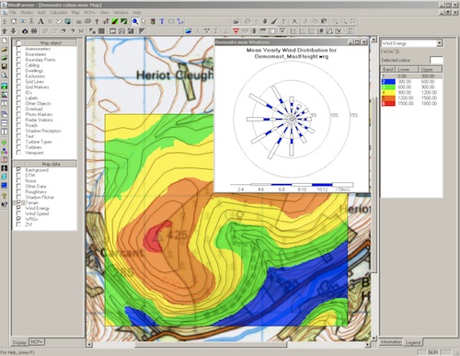The width and height of the screenshot is (460, 356).
Task: Click the save floppy disk sidebar icon
Action: tap(5, 66)
